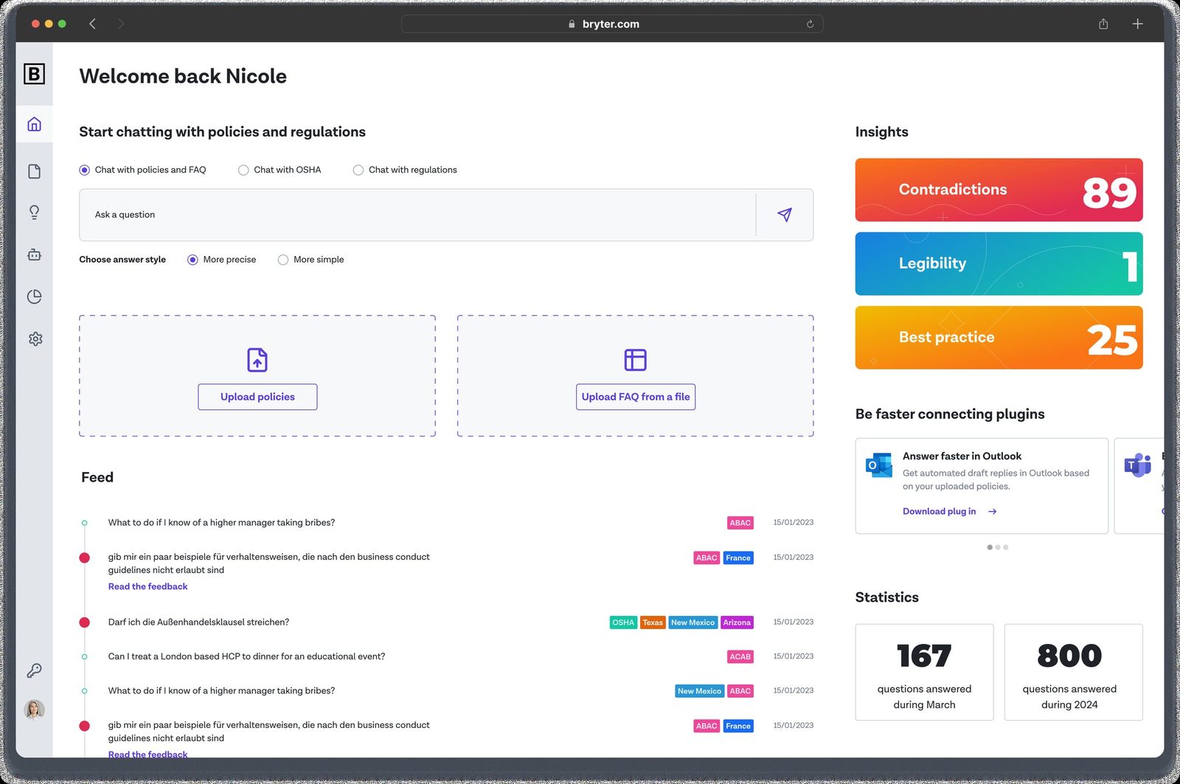Open the London based HCP dinner question
1180x784 pixels.
(246, 656)
